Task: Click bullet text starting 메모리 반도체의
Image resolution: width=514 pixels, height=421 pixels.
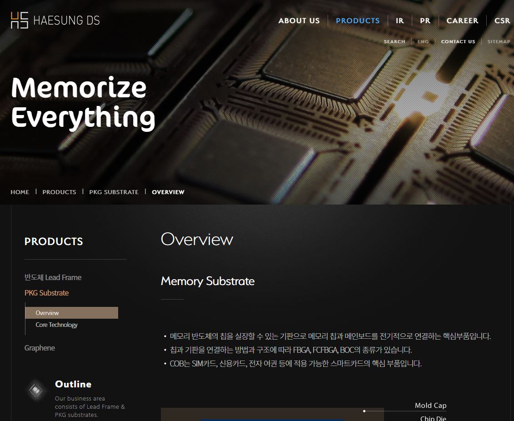Action: click(330, 336)
